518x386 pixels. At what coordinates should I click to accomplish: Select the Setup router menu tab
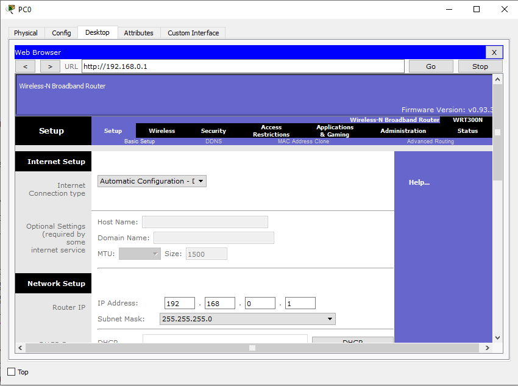click(x=113, y=131)
